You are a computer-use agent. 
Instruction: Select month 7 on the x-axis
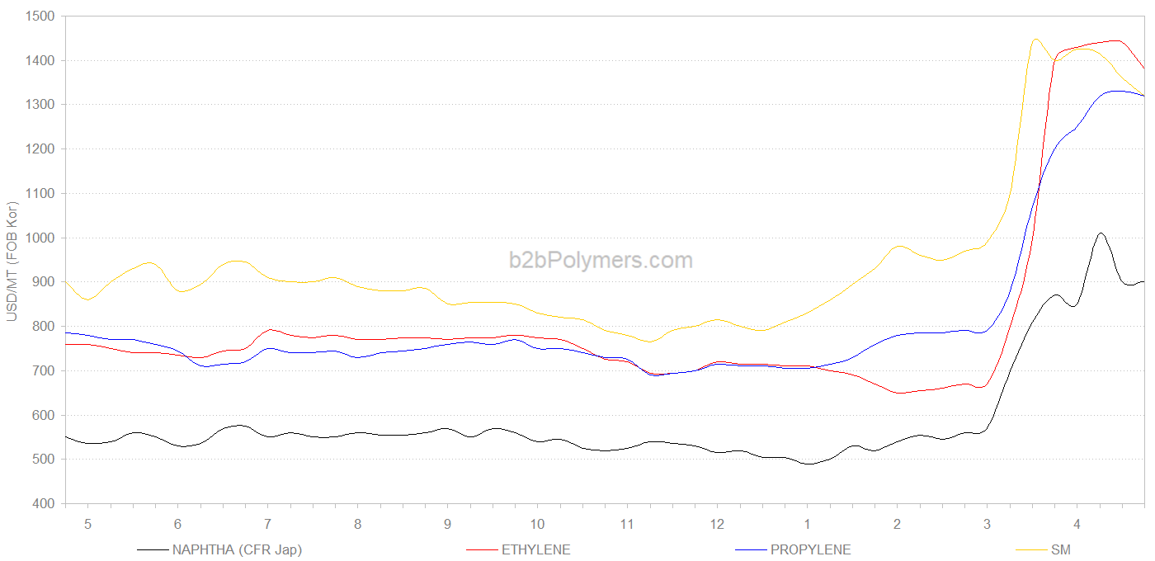267,524
